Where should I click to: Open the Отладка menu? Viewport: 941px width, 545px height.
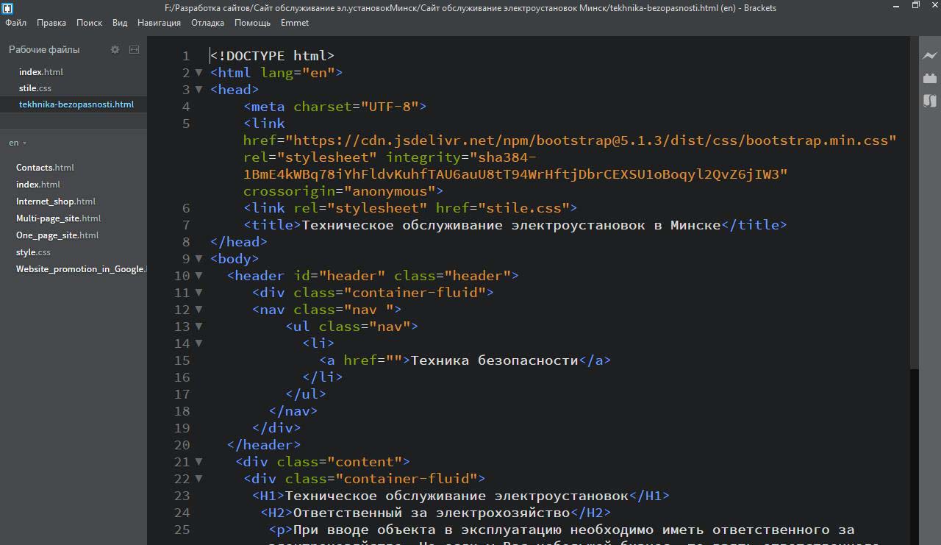(207, 23)
